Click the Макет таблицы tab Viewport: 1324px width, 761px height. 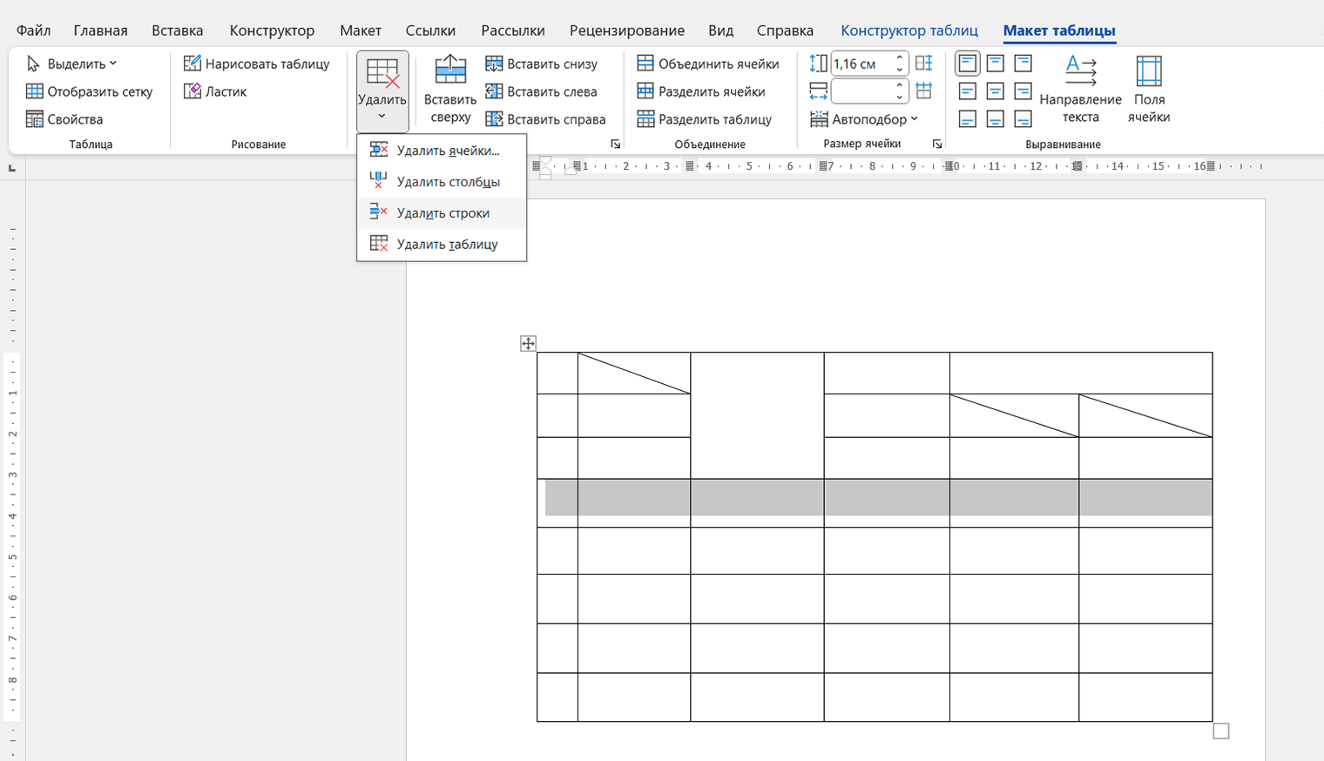pyautogui.click(x=1059, y=30)
